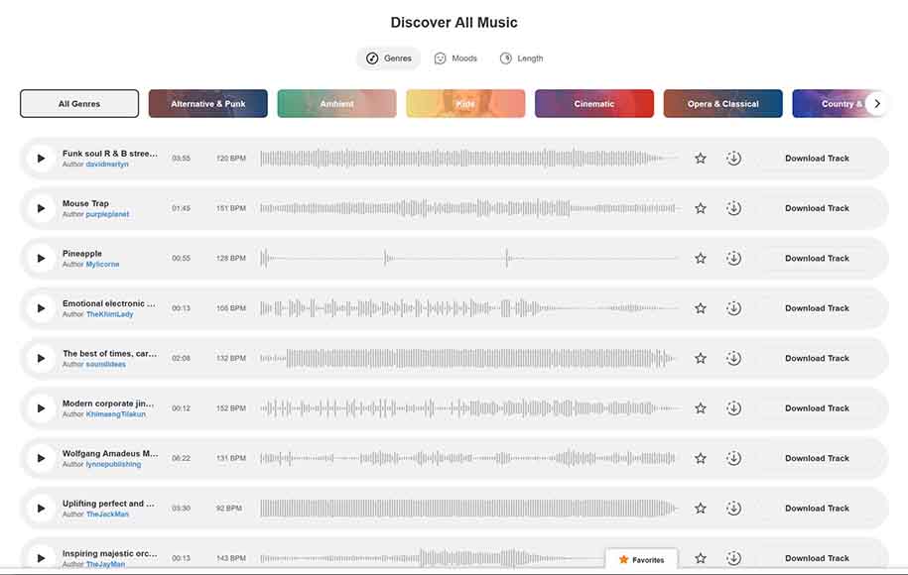This screenshot has width=908, height=575.
Task: Favorite the Funk soul R & B track
Action: point(701,158)
